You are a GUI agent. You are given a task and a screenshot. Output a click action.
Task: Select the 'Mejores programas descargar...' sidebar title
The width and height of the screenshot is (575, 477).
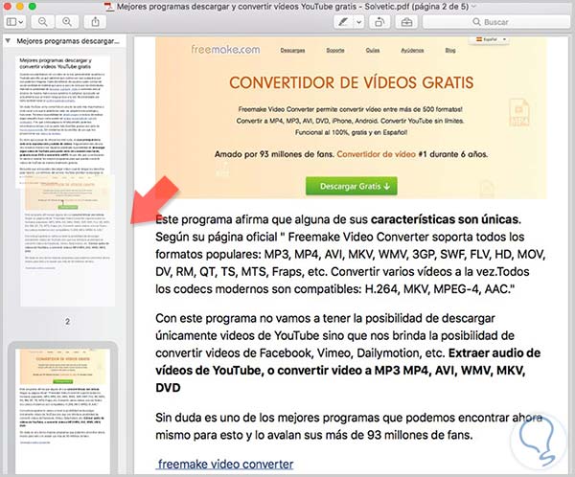(68, 41)
